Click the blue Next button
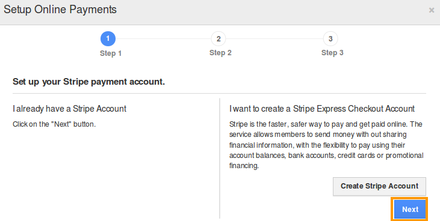The height and width of the screenshot is (221, 440). click(x=410, y=209)
